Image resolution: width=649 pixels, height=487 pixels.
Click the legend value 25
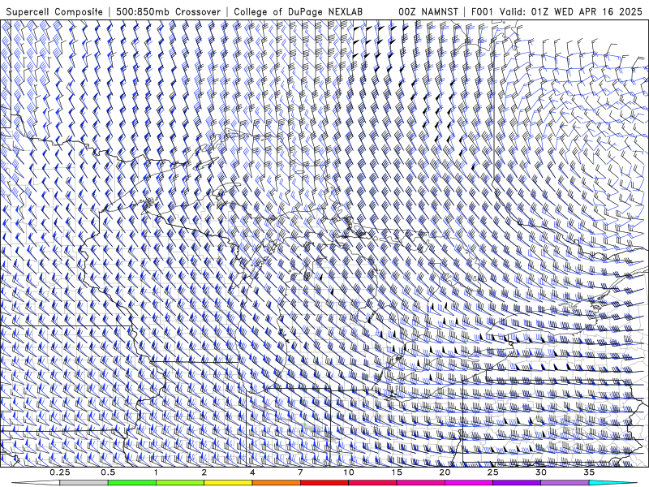(x=493, y=472)
